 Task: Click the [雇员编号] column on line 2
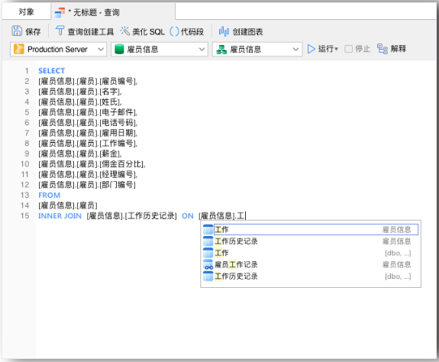click(118, 81)
